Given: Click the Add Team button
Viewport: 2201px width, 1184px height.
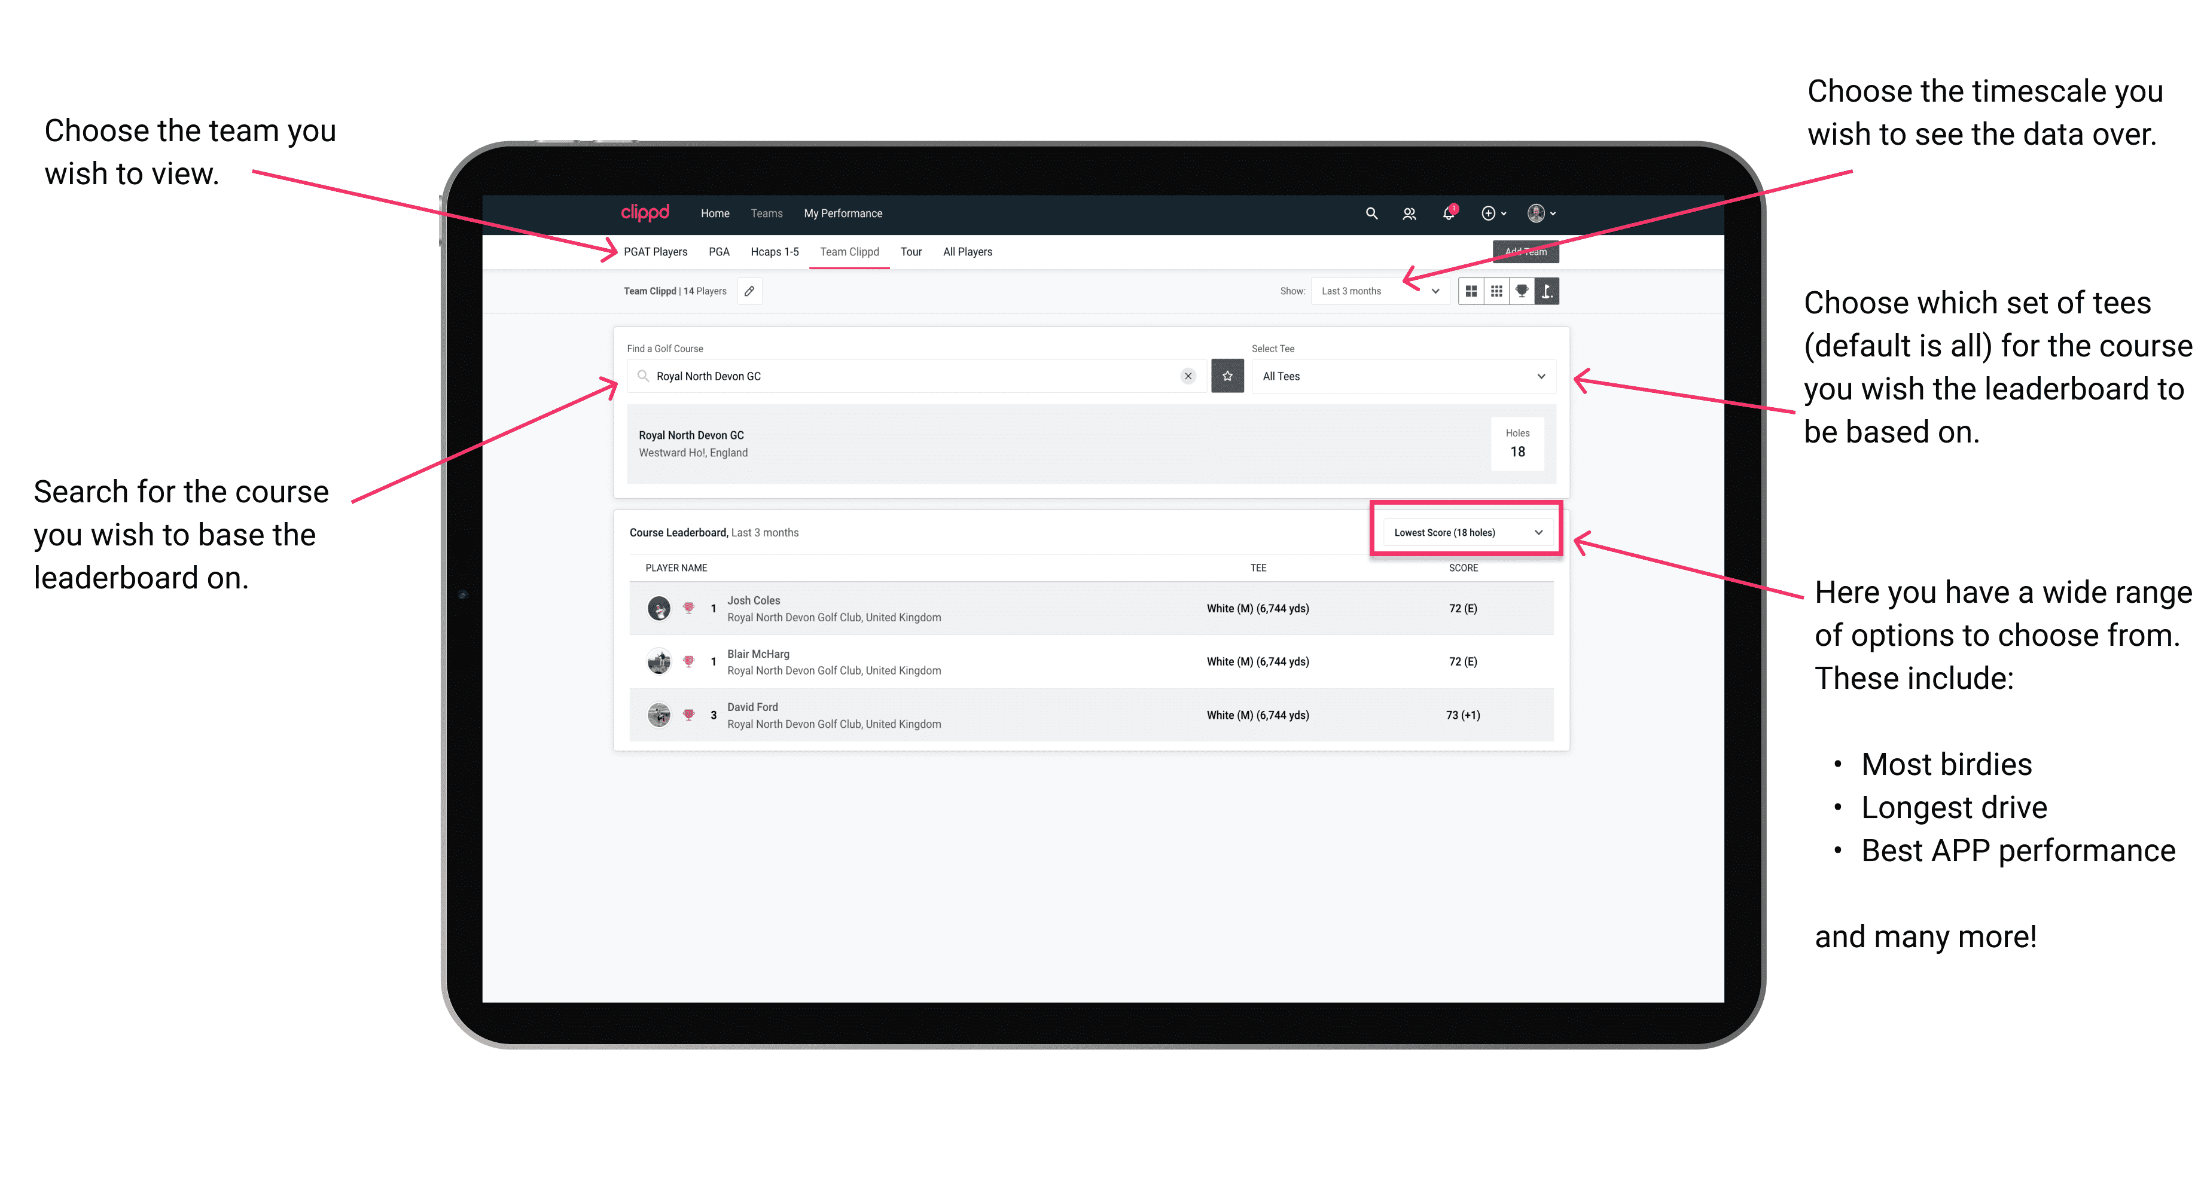Looking at the screenshot, I should [x=1520, y=251].
